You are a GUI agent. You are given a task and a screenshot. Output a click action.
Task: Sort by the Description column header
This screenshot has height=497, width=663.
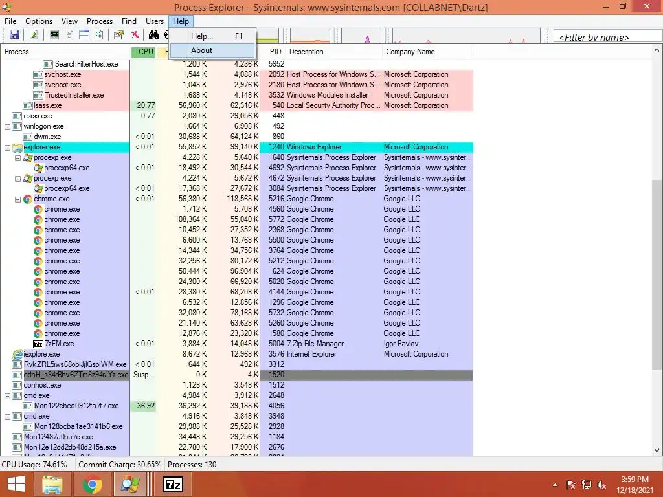(333, 52)
